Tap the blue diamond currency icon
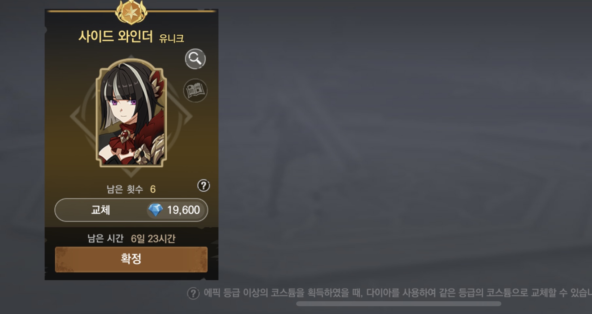 tap(155, 210)
